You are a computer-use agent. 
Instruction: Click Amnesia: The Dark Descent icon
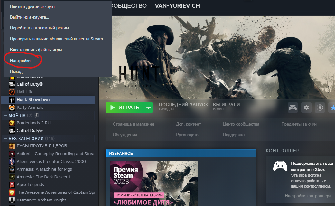point(12,177)
